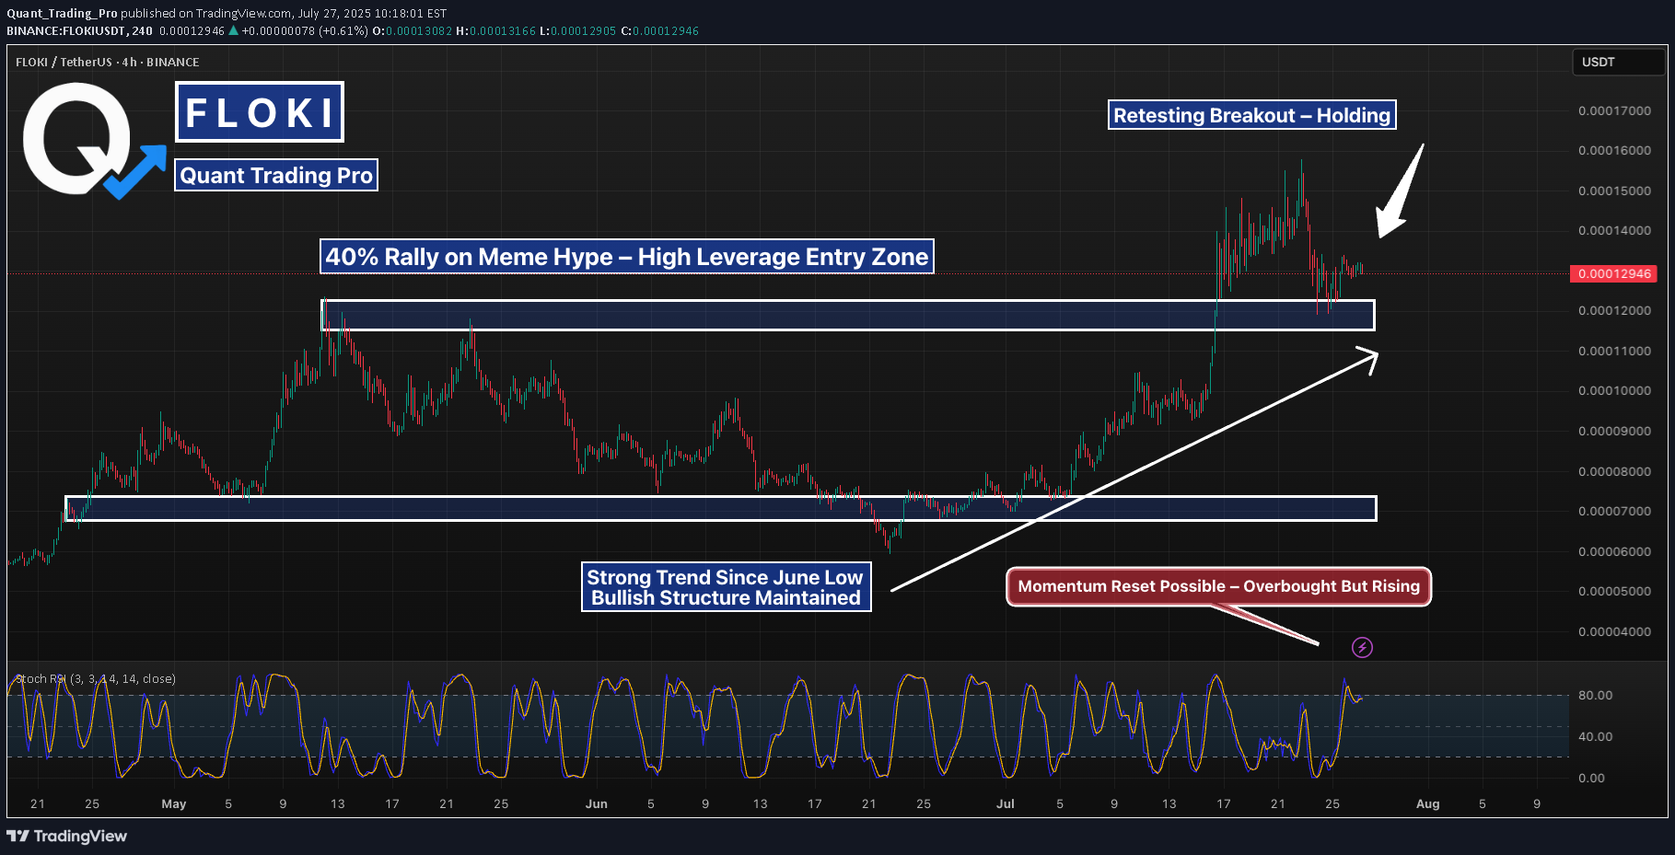
Task: Click the Quant_Trading_Pro publisher name
Action: [62, 13]
